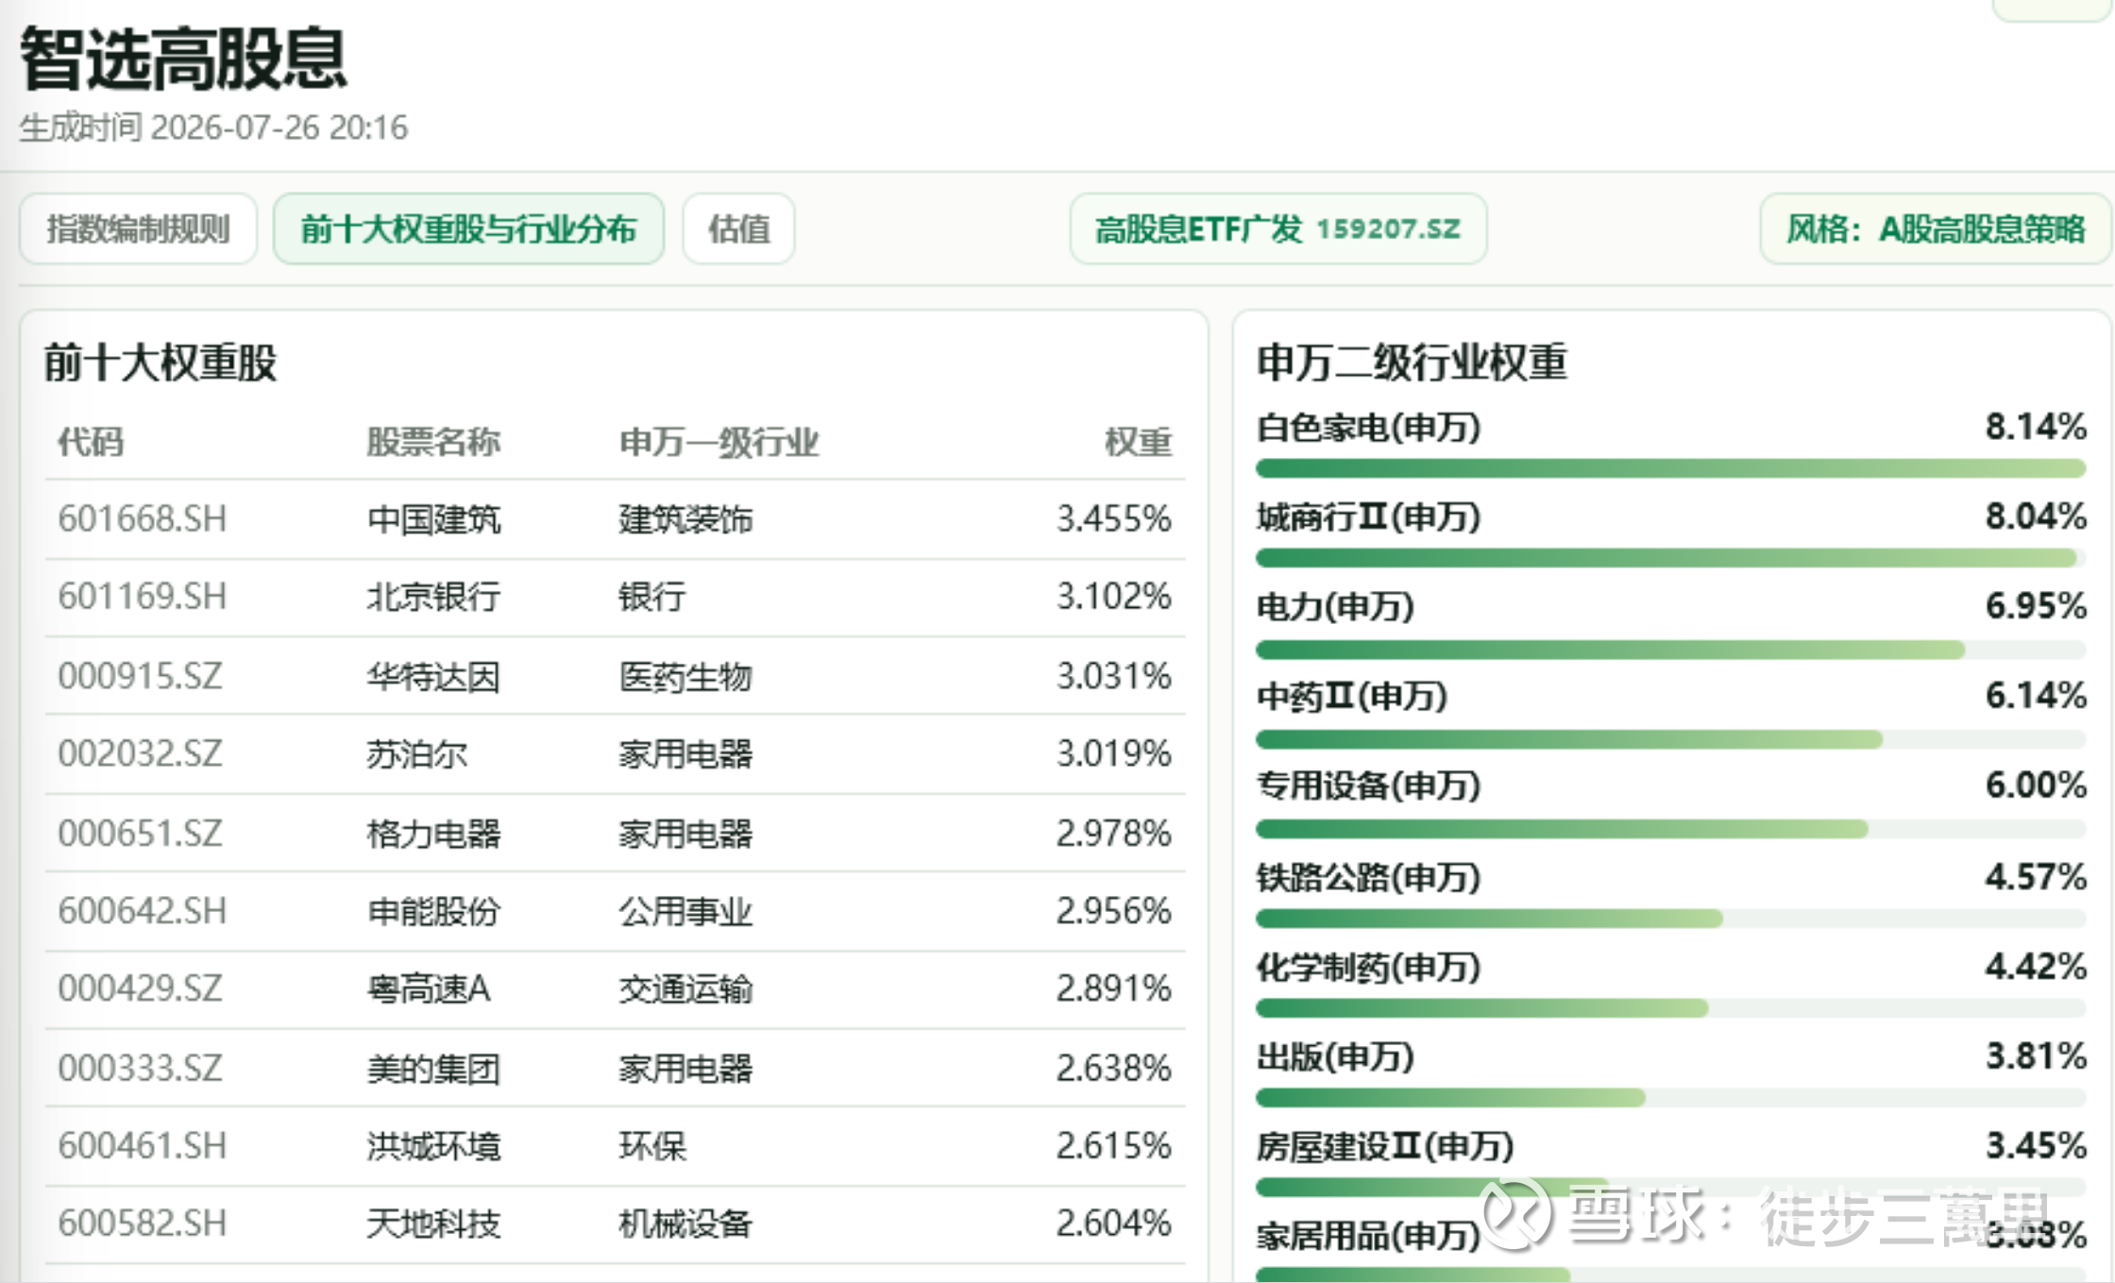Click the 苏泊尔 stock name
Viewport: 2115px width, 1283px height.
[x=416, y=753]
